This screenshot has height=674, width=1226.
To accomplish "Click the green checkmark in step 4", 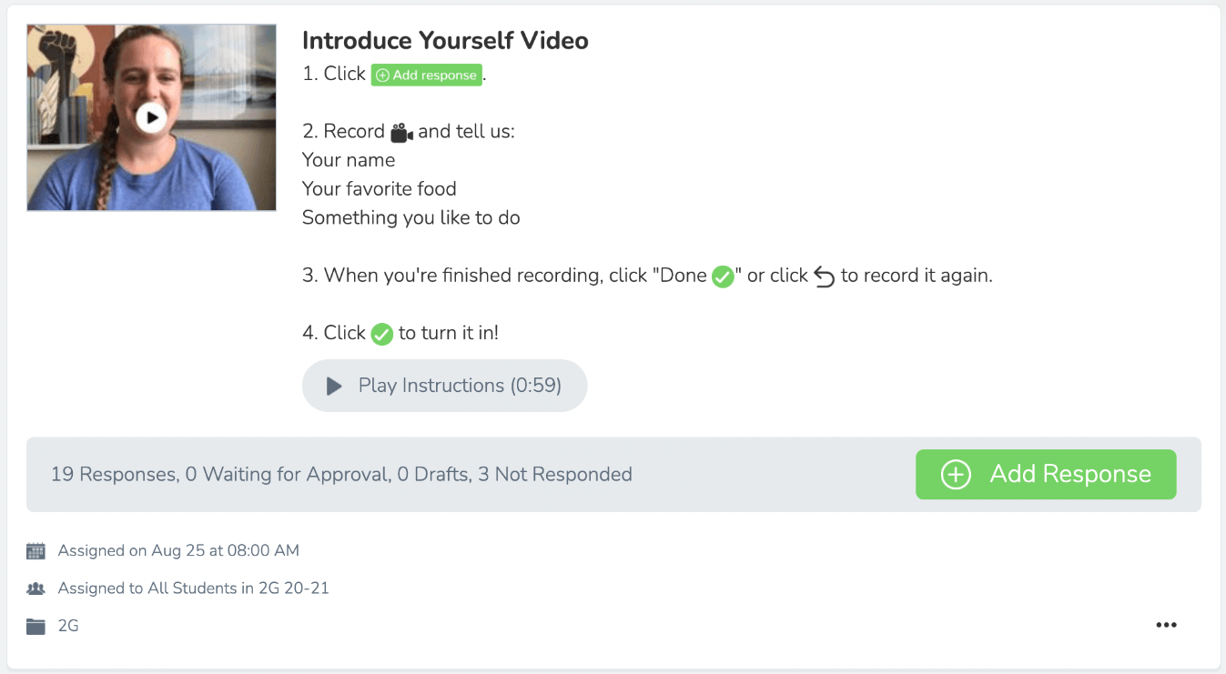I will coord(382,334).
